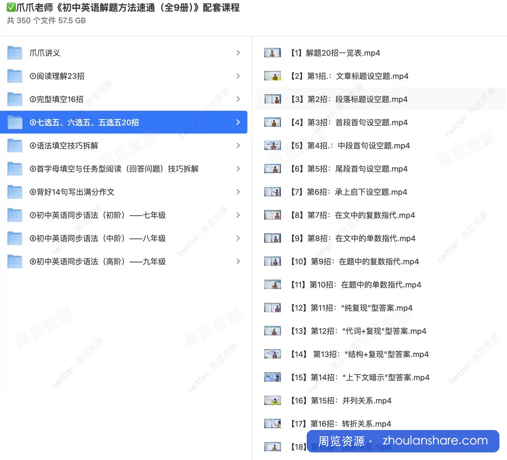
Task: Open the ⑥背好14句写出满分作文 folder icon
Action: (15, 192)
